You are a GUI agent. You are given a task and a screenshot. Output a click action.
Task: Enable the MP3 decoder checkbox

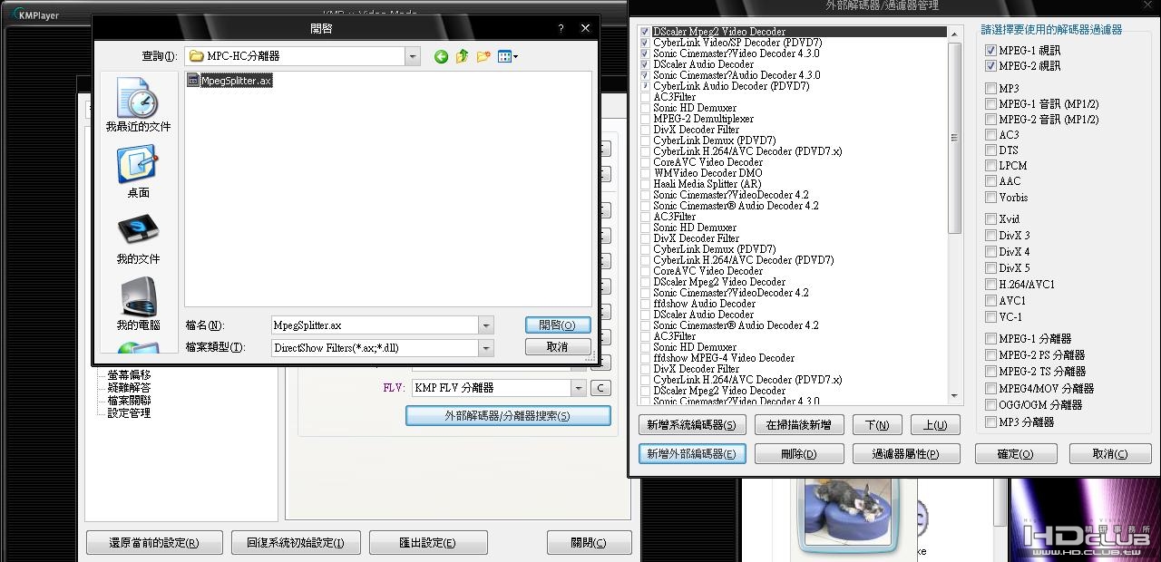pyautogui.click(x=991, y=89)
